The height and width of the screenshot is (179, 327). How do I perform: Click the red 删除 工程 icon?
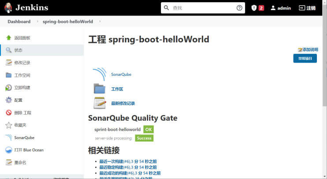click(x=8, y=113)
